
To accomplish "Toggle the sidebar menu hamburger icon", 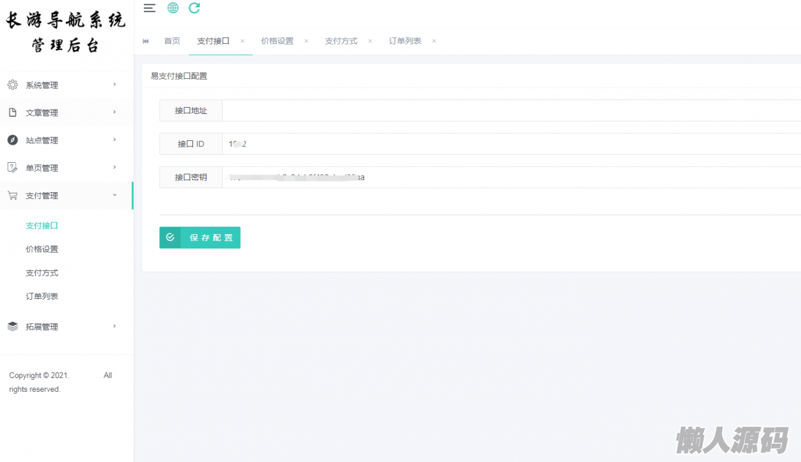I will point(150,8).
